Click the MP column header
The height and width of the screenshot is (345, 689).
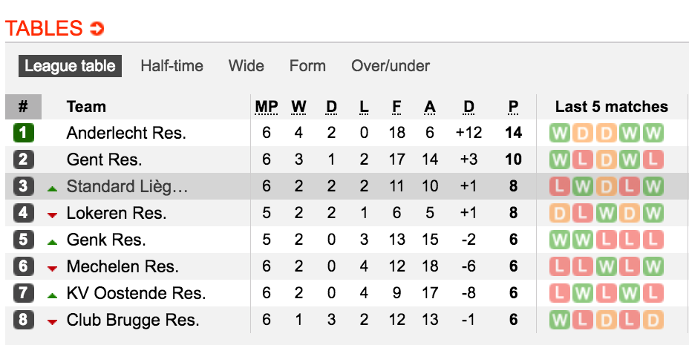267,107
